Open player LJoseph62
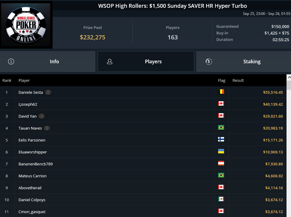 point(28,104)
